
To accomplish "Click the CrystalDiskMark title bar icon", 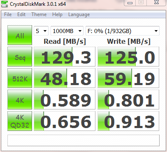I will [5, 4].
